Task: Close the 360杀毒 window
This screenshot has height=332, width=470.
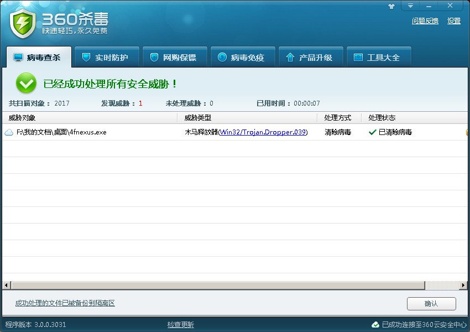Action: (450, 6)
